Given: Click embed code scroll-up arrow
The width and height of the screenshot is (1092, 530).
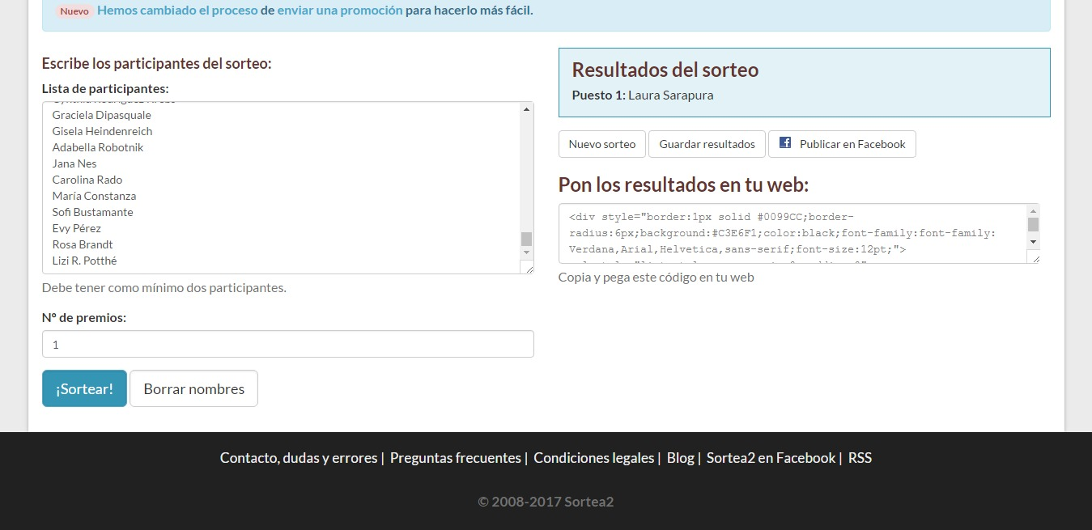Looking at the screenshot, I should click(1033, 210).
